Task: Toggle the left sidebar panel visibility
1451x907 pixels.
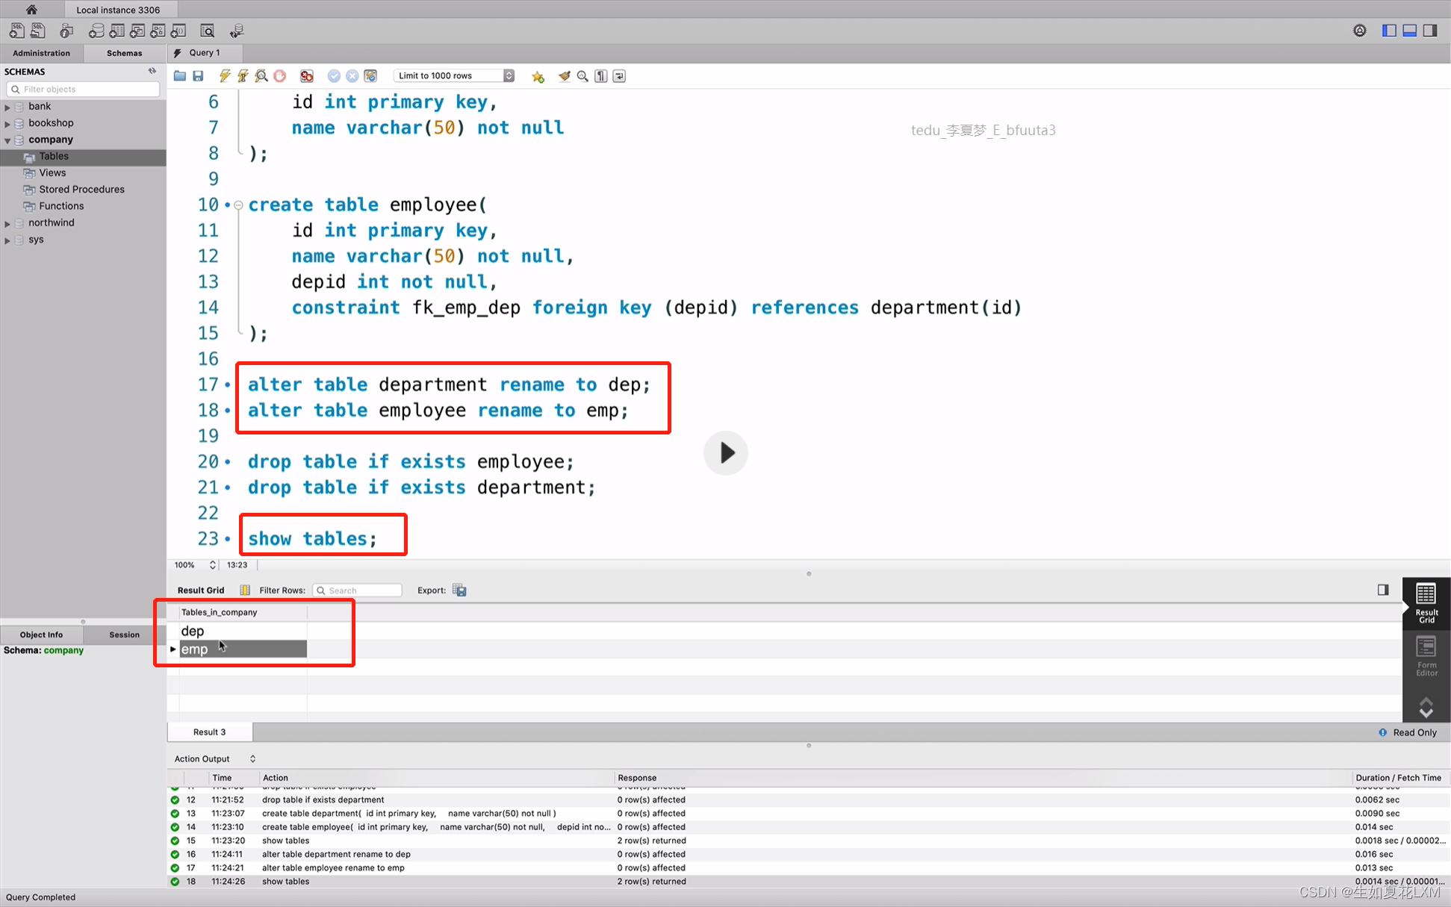Action: pyautogui.click(x=1389, y=31)
